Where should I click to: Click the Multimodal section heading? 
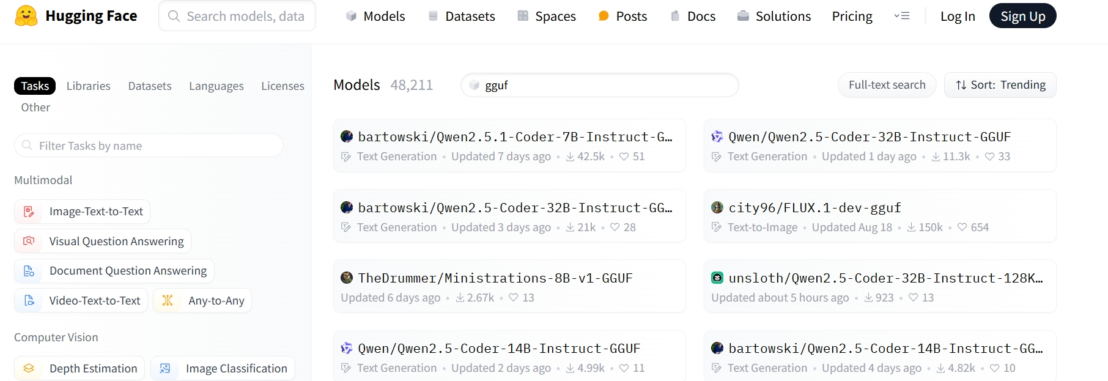[43, 180]
